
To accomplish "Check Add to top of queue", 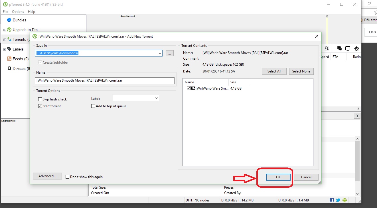I will coord(93,106).
